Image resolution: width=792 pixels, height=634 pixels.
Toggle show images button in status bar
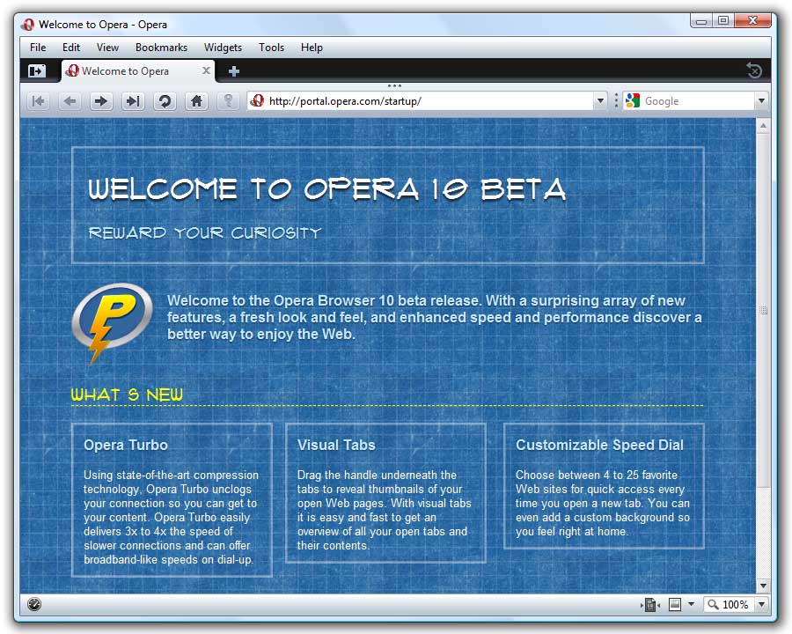tap(675, 604)
